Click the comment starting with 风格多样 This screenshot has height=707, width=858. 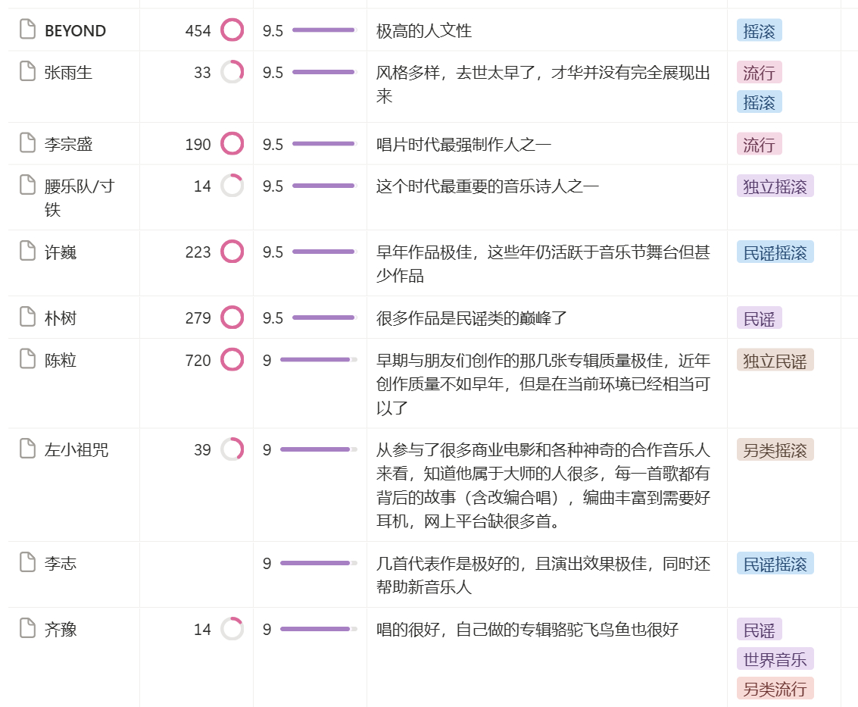click(x=543, y=84)
